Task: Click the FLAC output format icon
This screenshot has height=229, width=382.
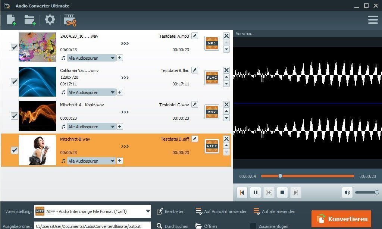Action: 212,78
